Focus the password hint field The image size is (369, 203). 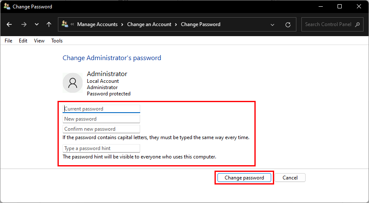(x=102, y=148)
